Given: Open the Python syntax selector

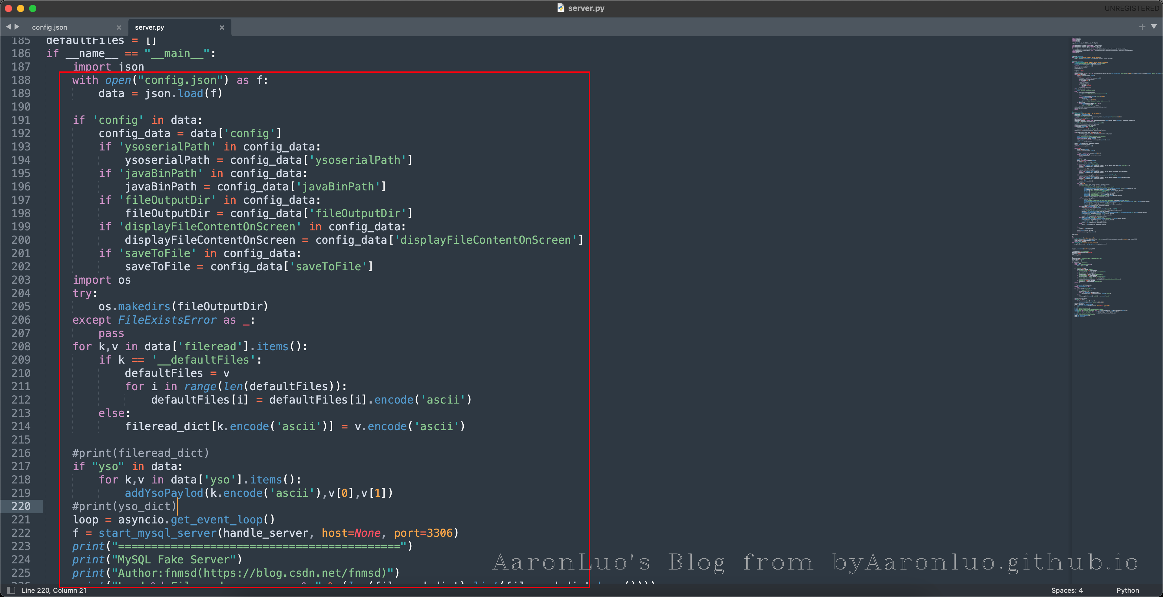Looking at the screenshot, I should pos(1127,590).
